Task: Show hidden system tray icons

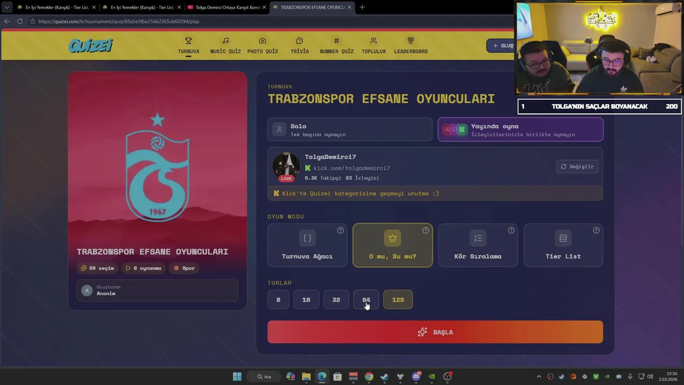Action: pos(539,376)
